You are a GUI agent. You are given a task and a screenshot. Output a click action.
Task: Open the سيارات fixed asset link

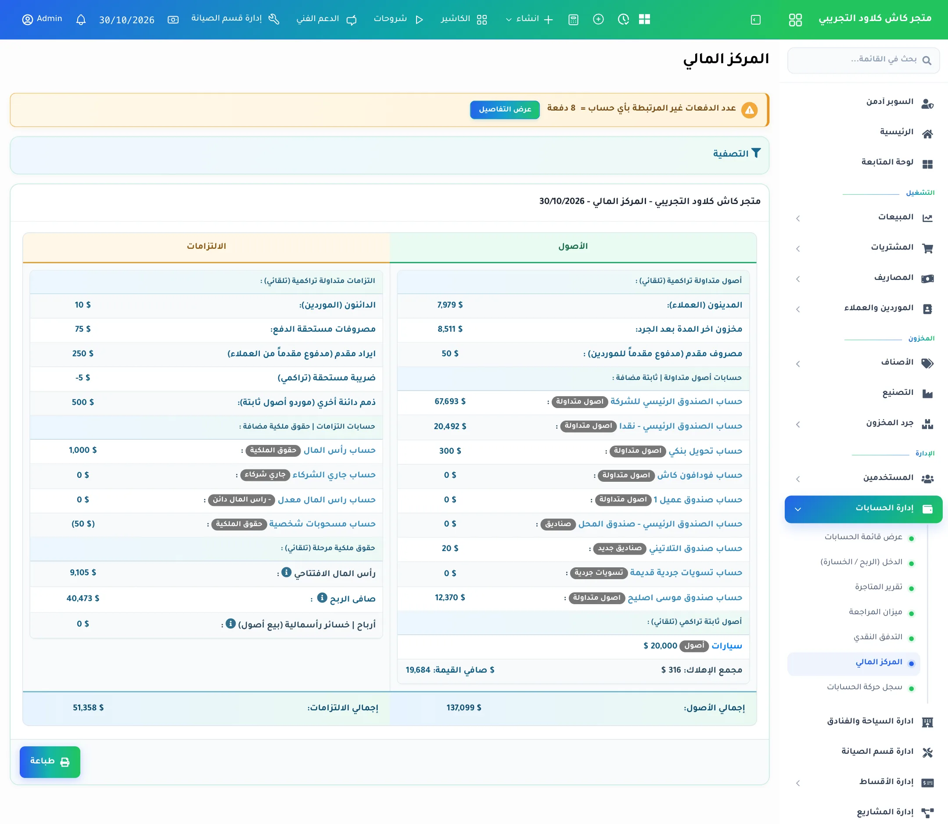click(727, 645)
